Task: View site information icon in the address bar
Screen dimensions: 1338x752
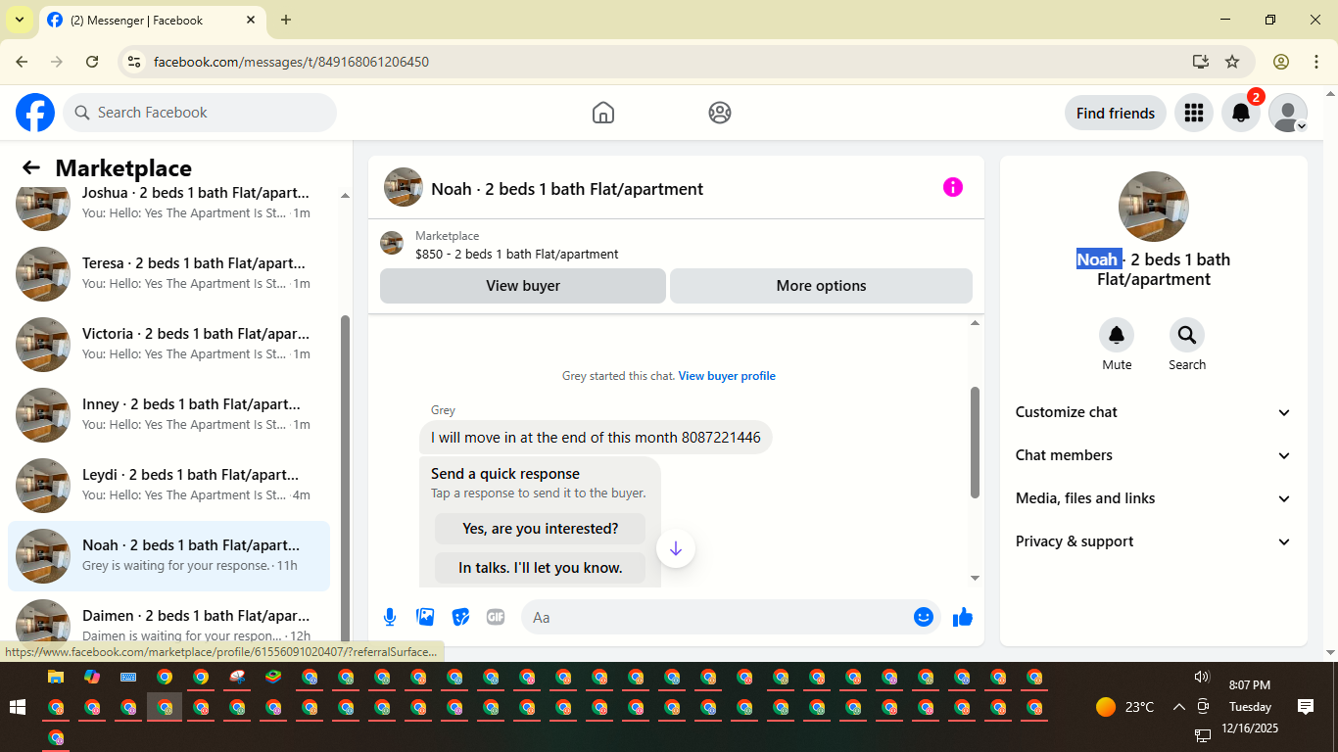Action: [135, 62]
